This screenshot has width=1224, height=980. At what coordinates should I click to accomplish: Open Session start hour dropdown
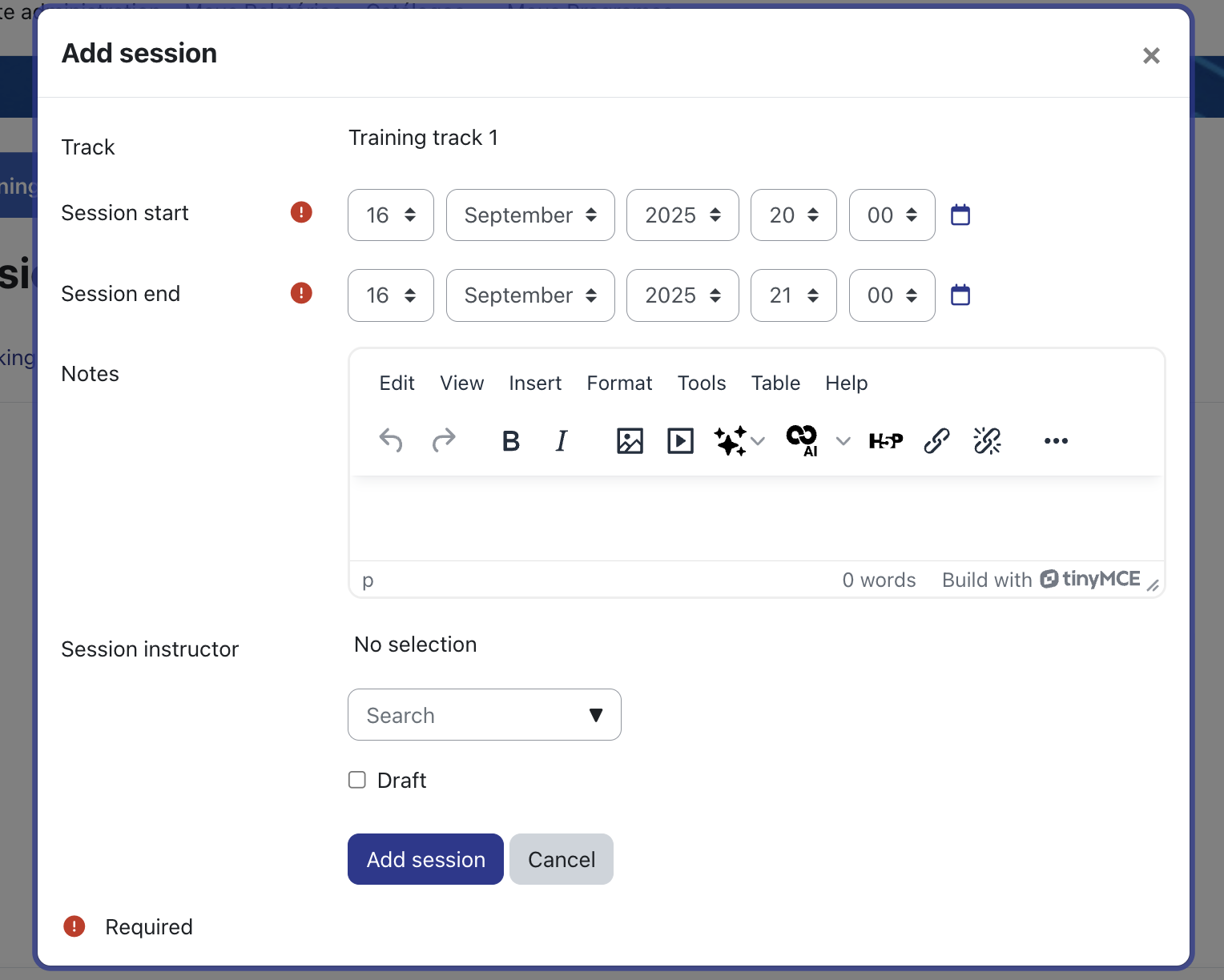pos(794,215)
